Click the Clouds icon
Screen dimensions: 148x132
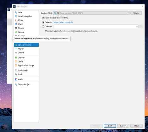[x=16, y=28]
